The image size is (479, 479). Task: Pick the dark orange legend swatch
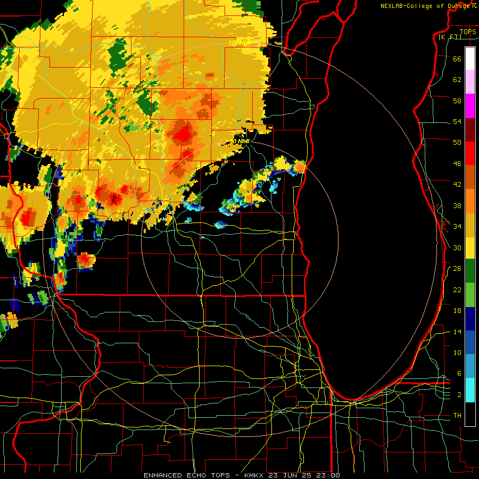[470, 177]
